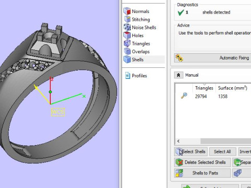Click the green check diagnostics icon

pos(180,13)
